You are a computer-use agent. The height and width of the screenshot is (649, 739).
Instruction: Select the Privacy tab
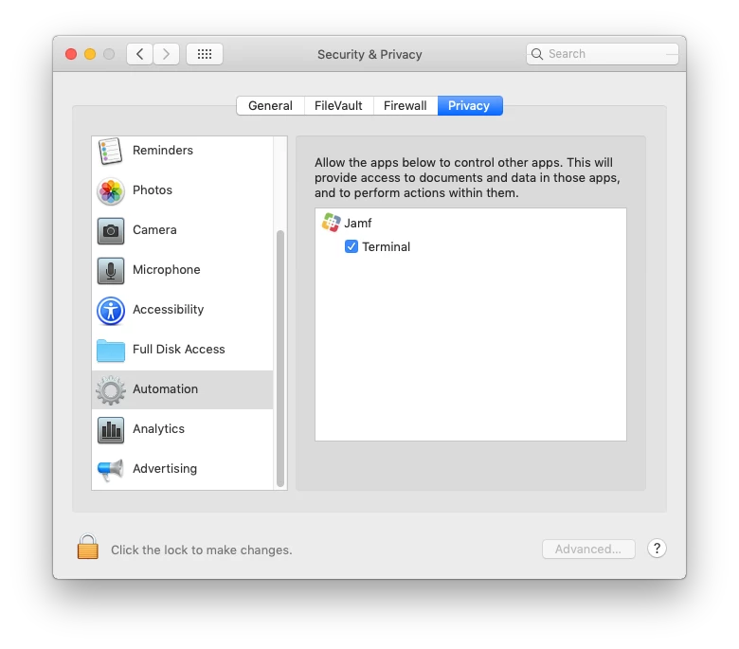point(469,105)
